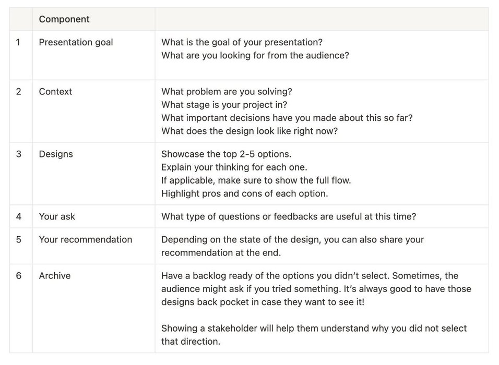Screen dimensions: 499x365
Task: Click the "Showing a stakeholder" paragraph
Action: click(x=314, y=335)
